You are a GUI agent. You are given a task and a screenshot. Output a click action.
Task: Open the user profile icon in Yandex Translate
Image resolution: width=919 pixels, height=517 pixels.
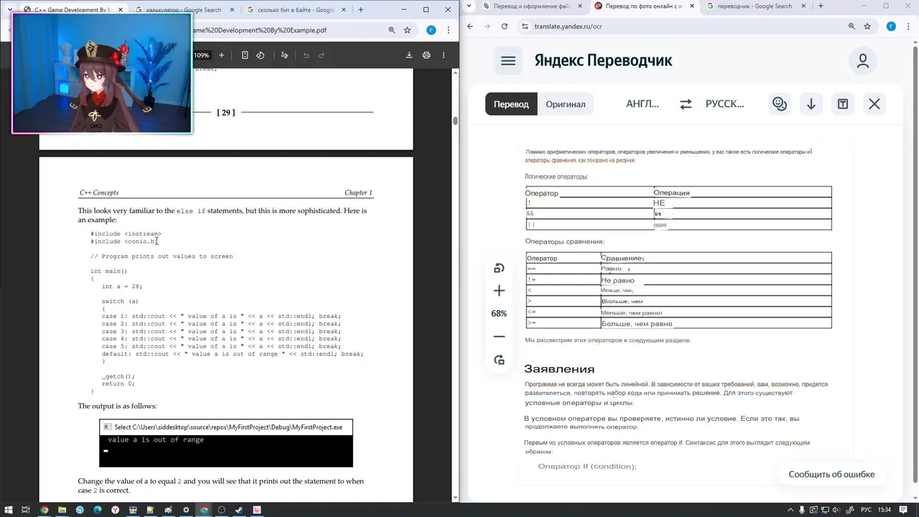coord(863,61)
